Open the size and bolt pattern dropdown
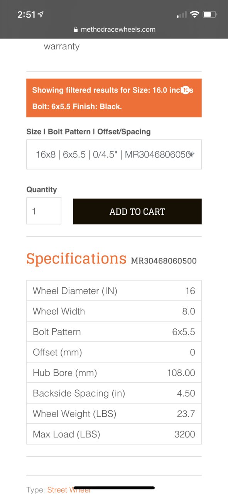This screenshot has height=494, width=228. click(x=114, y=154)
